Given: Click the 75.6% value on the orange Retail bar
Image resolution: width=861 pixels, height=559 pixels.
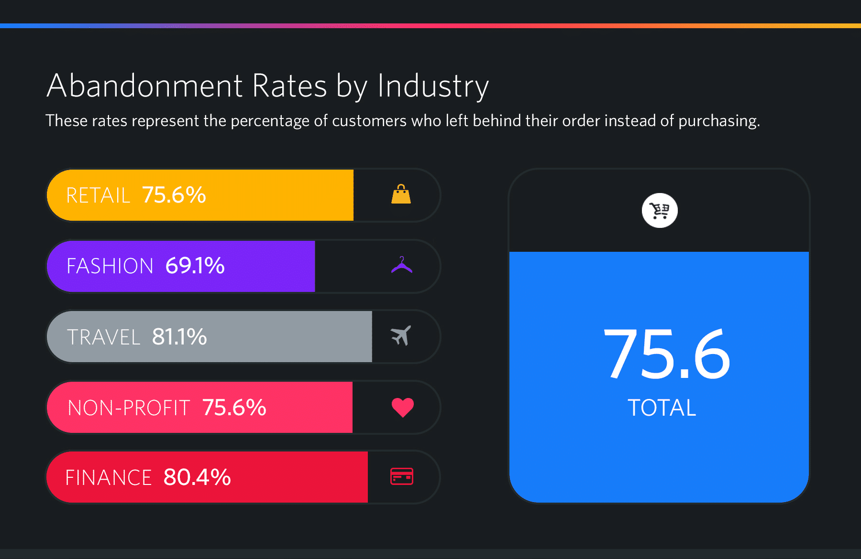Looking at the screenshot, I should pos(174,195).
